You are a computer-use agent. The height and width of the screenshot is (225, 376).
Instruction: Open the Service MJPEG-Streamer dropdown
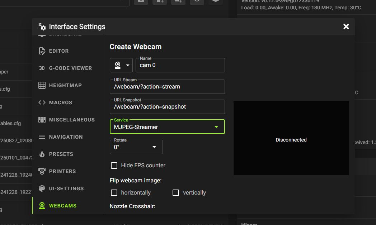pyautogui.click(x=167, y=127)
